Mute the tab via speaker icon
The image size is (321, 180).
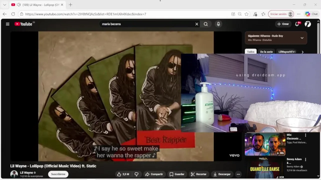(x=19, y=5)
